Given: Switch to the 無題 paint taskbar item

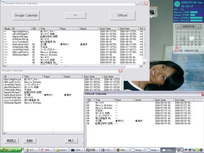Looking at the screenshot, I should [92, 150].
